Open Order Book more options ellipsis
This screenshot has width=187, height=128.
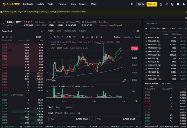coord(42,31)
